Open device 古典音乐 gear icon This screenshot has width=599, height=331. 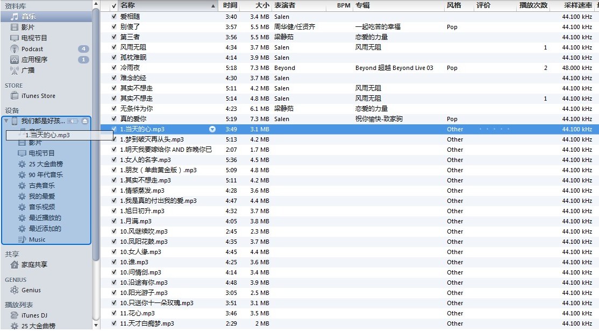coord(22,185)
